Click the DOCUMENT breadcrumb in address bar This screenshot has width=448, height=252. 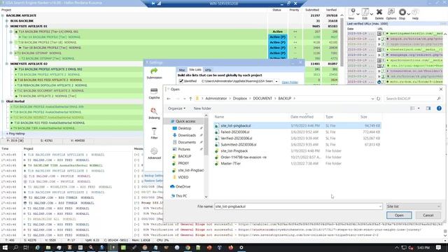click(262, 99)
